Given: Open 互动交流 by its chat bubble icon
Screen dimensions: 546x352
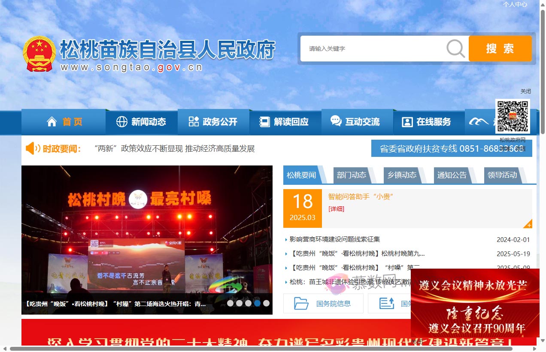Looking at the screenshot, I should click(x=336, y=121).
